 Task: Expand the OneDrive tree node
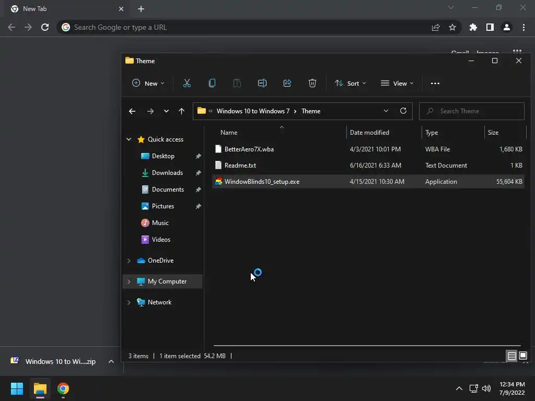129,261
